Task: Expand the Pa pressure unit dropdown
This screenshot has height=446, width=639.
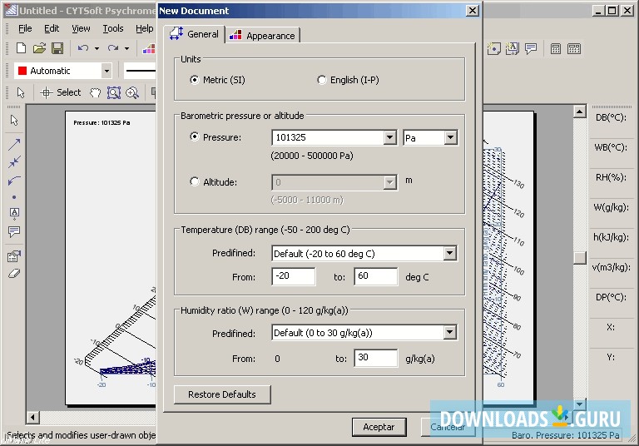Action: (451, 137)
